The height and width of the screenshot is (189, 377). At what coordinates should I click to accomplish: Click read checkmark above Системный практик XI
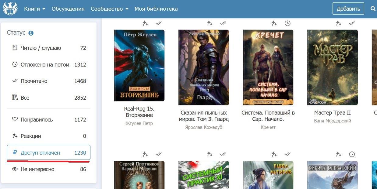223,154
